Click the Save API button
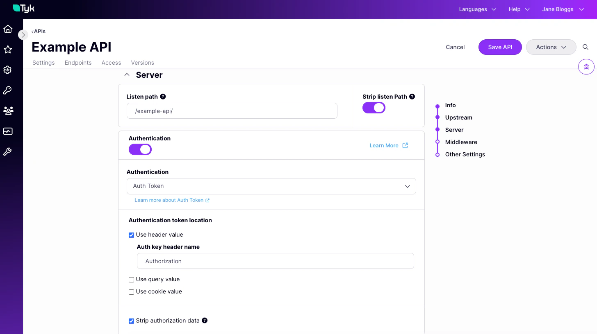 point(500,47)
